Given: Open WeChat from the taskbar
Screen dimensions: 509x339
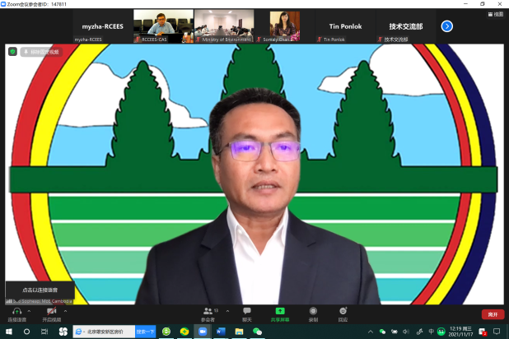Looking at the screenshot, I should click(257, 332).
